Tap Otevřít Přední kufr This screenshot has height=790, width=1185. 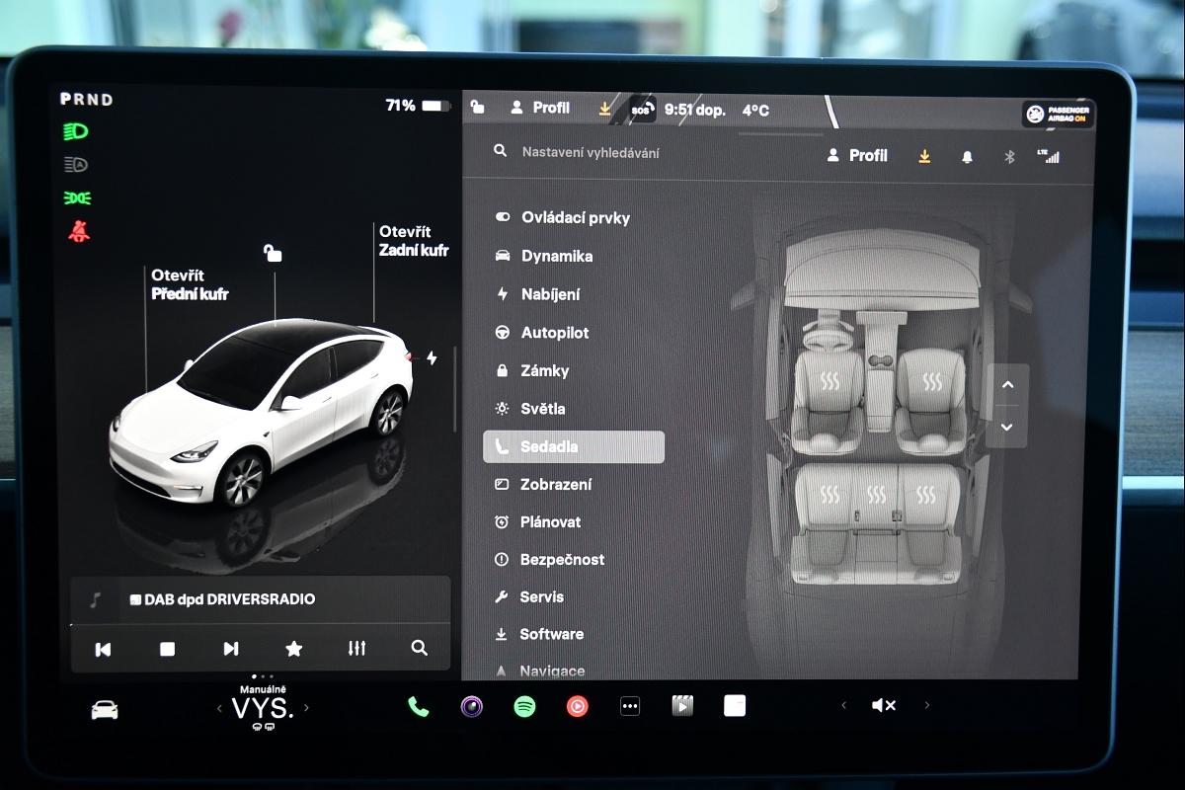pos(190,284)
